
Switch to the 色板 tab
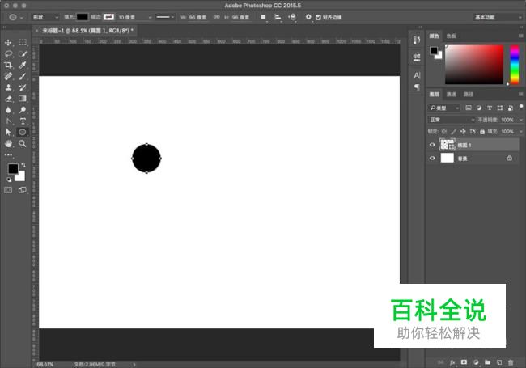coord(452,36)
